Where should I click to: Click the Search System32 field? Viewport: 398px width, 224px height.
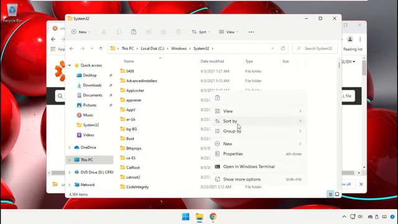(315, 49)
